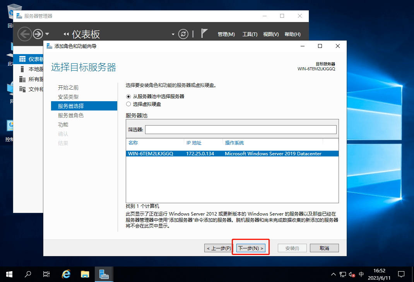
Task: Select 服务器选择 wizard step
Action: 84,106
